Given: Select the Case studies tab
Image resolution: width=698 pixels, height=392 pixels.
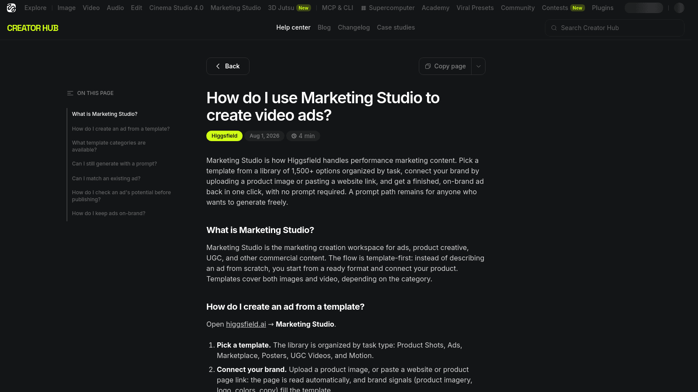Looking at the screenshot, I should (396, 27).
